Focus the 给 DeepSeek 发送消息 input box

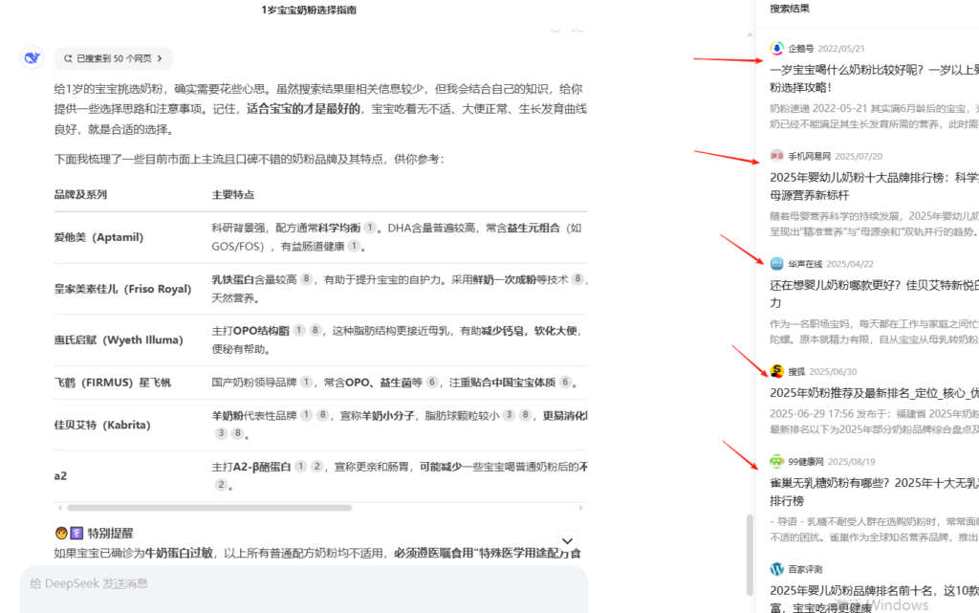click(x=287, y=583)
